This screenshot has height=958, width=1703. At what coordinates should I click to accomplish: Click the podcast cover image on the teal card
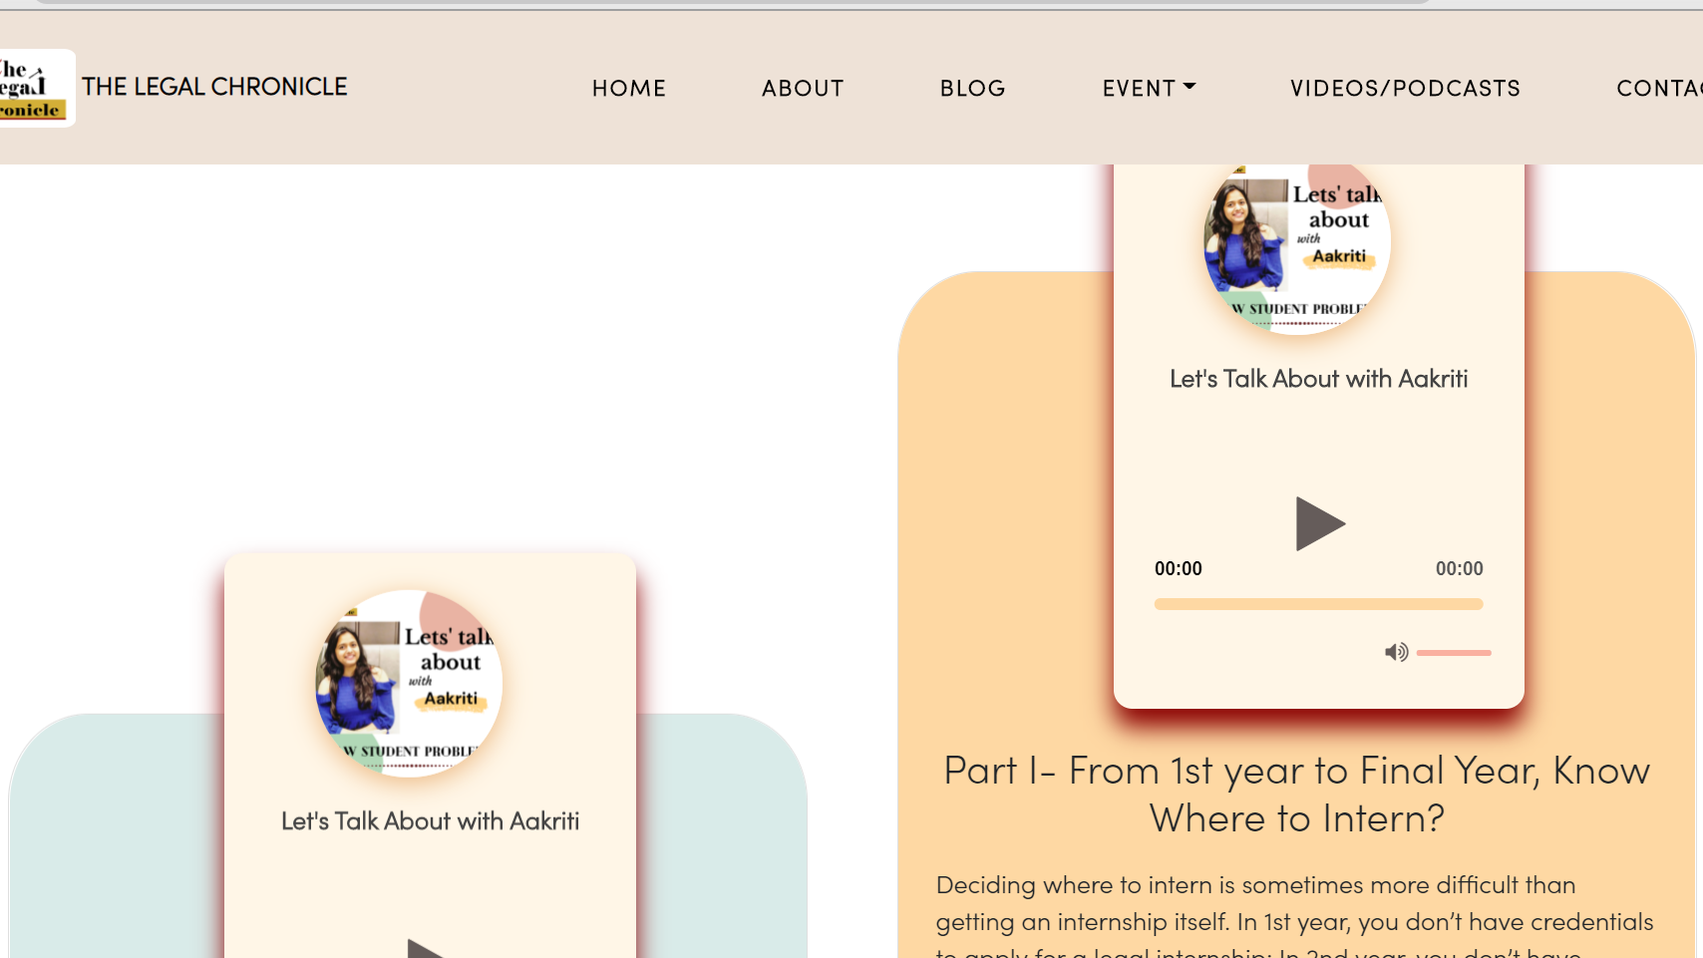click(x=409, y=684)
